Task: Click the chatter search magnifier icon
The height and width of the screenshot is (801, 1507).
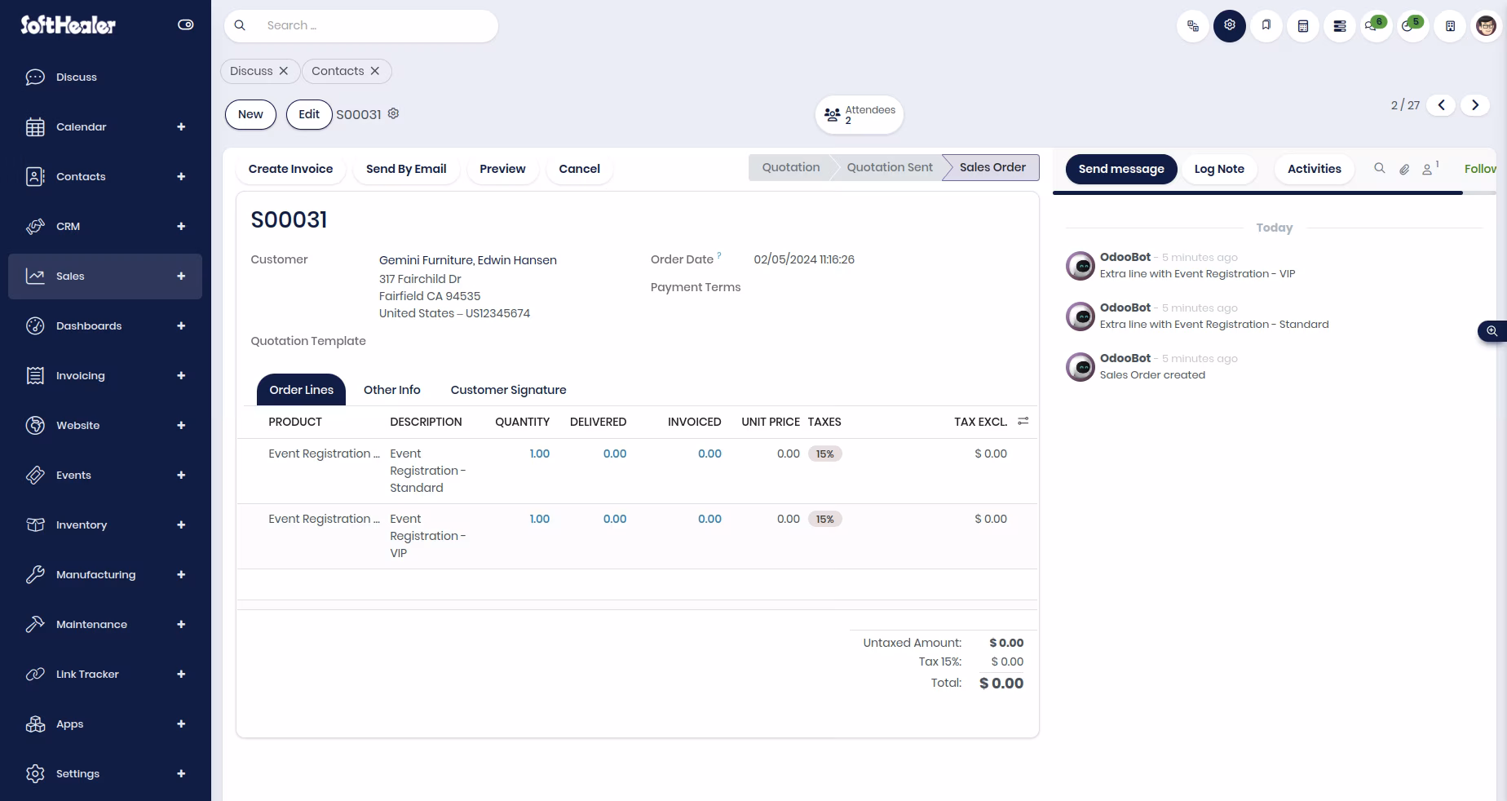Action: [1380, 168]
